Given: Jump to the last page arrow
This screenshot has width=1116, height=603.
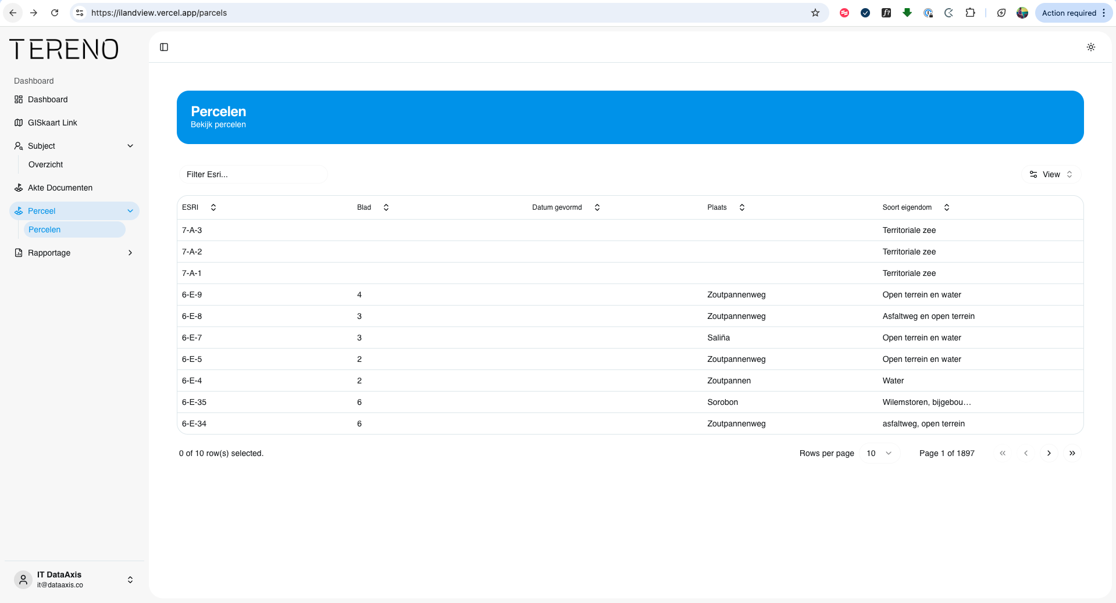Looking at the screenshot, I should [1072, 453].
